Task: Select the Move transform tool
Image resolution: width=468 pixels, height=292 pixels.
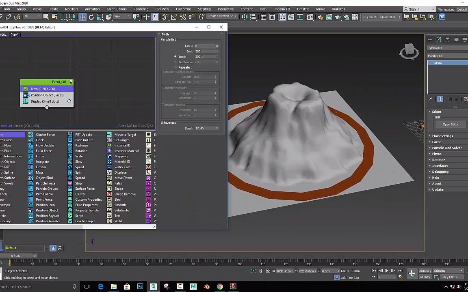Action: [82, 17]
